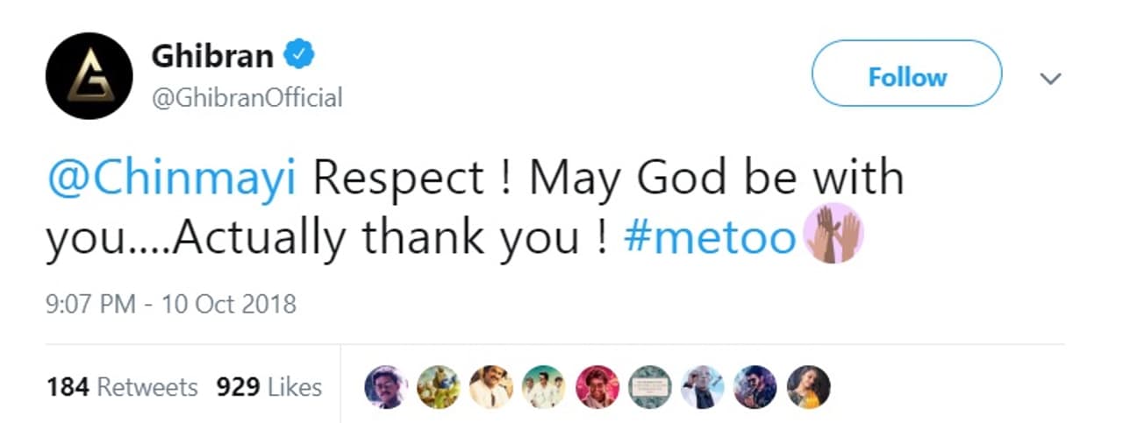Image resolution: width=1123 pixels, height=423 pixels.
Task: Open the 9:07 PM - 10 Oct 2018 timestamp
Action: 171,305
